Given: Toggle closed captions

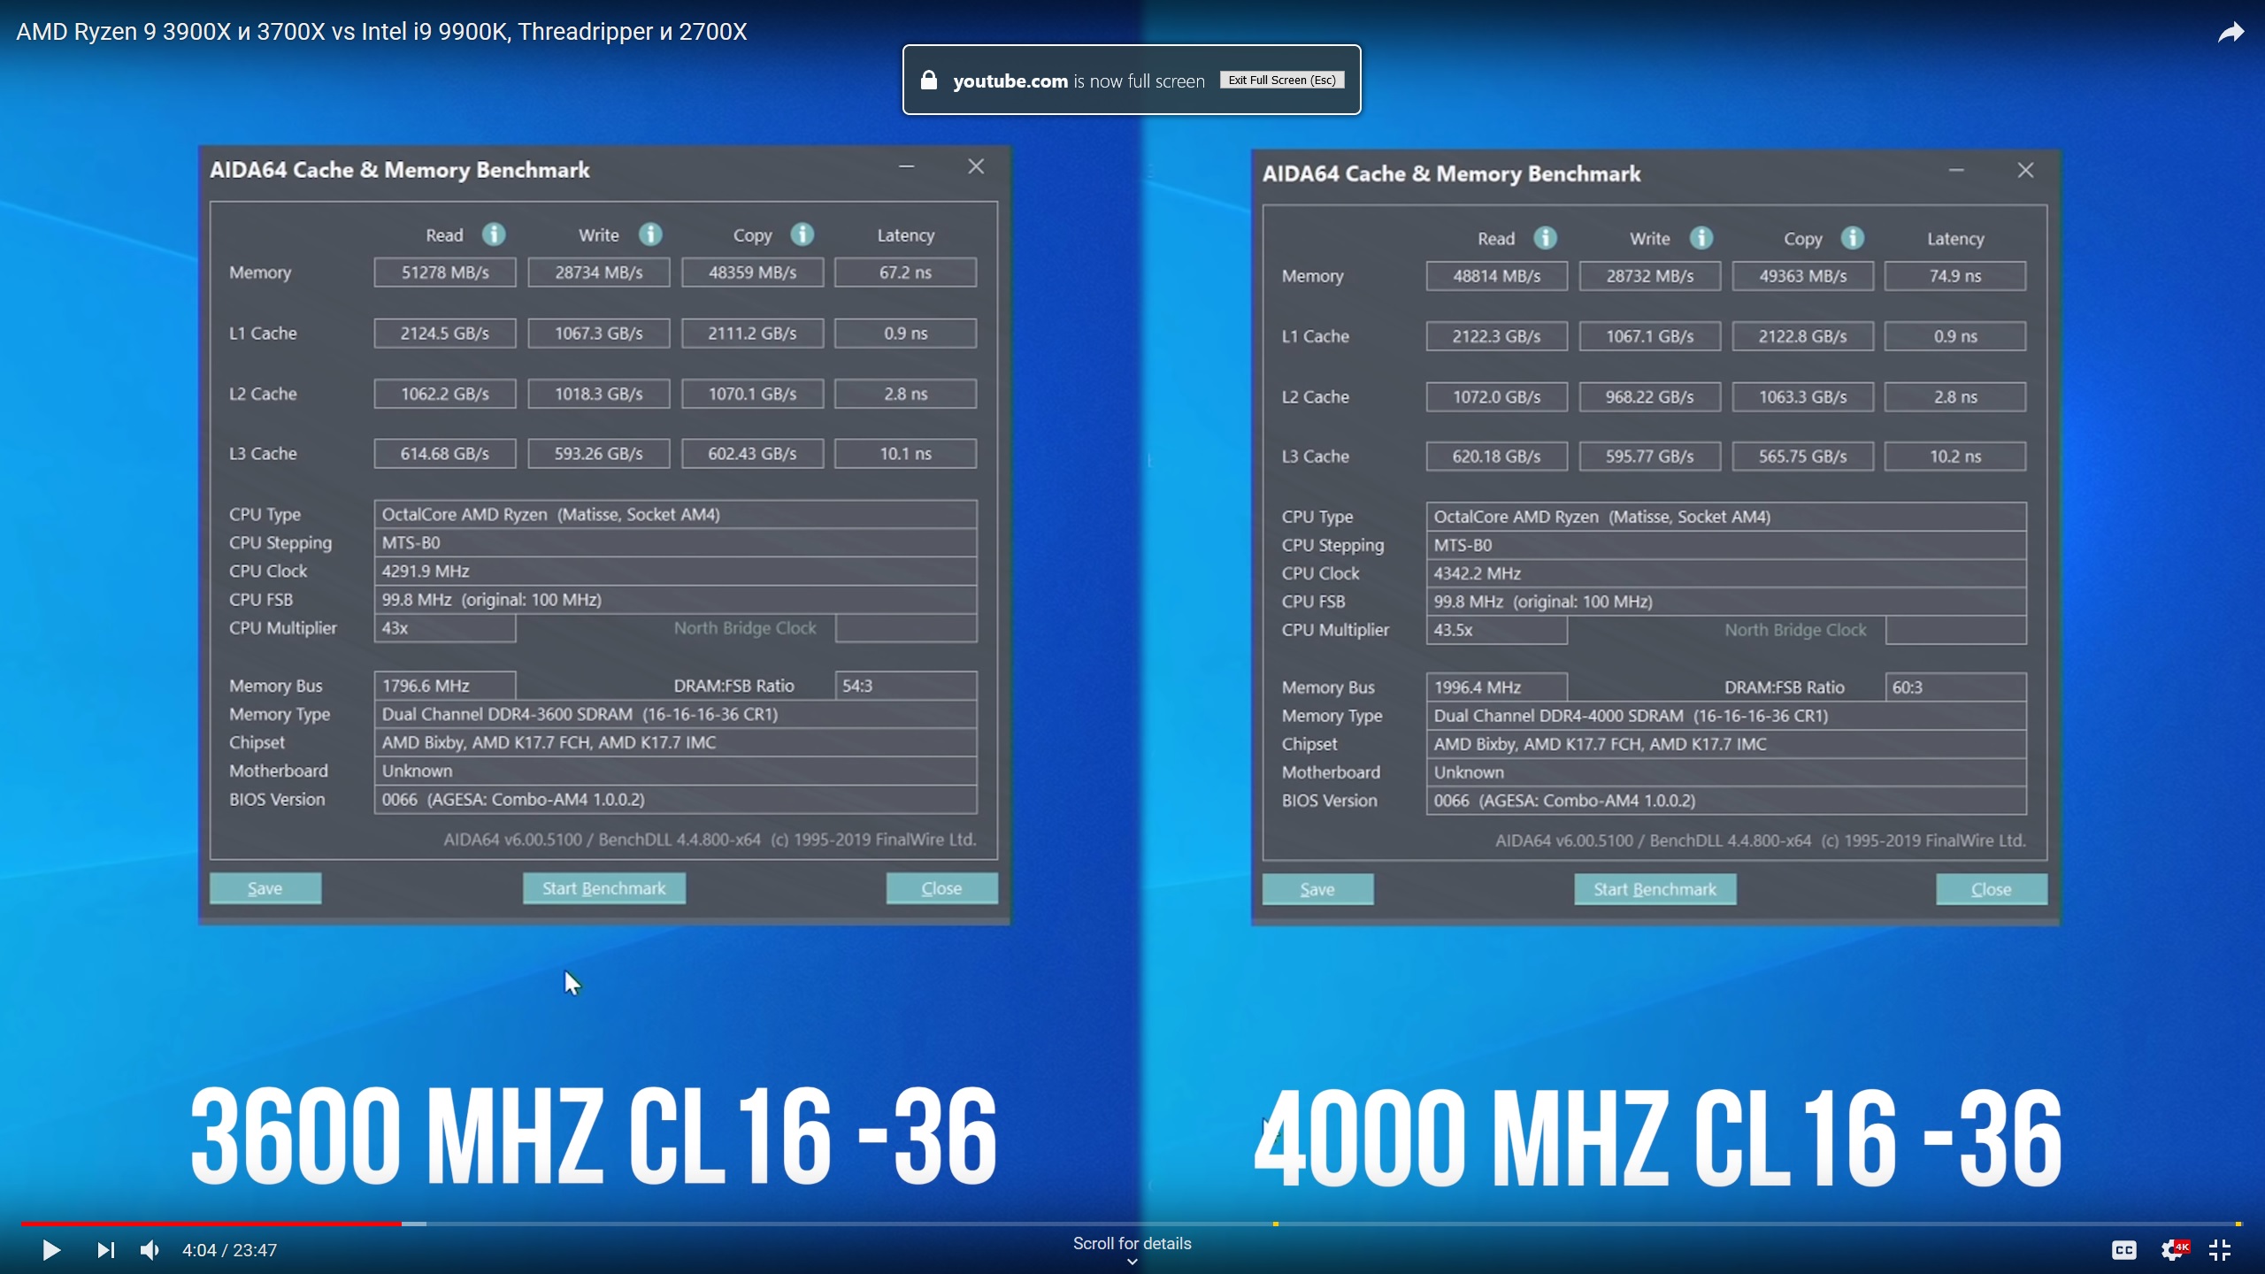Looking at the screenshot, I should point(2123,1250).
